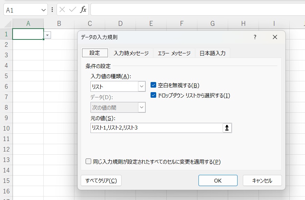The image size is (305, 200).
Task: Click the range selector arrow in 元の値
Action: [x=227, y=128]
